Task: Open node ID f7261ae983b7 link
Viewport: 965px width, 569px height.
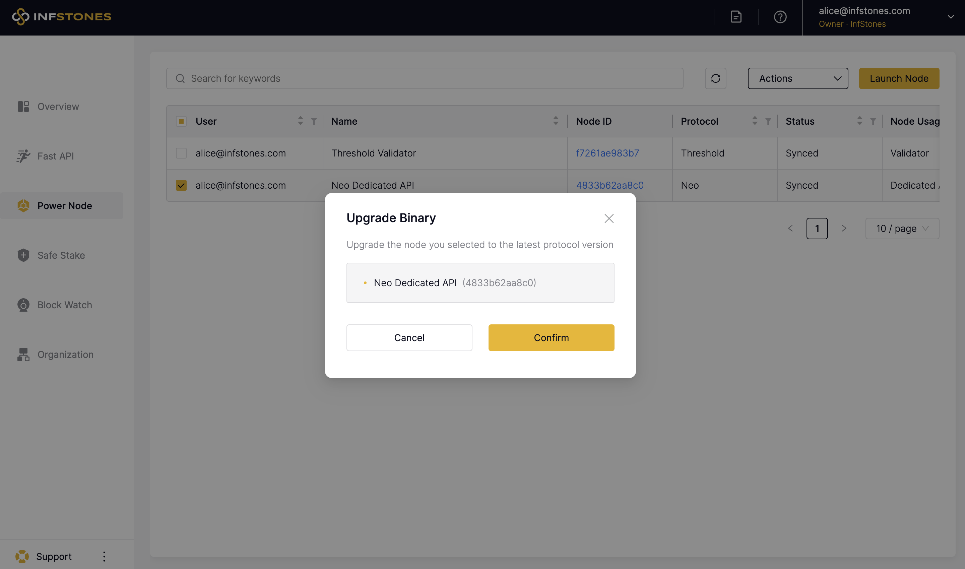Action: [x=607, y=153]
